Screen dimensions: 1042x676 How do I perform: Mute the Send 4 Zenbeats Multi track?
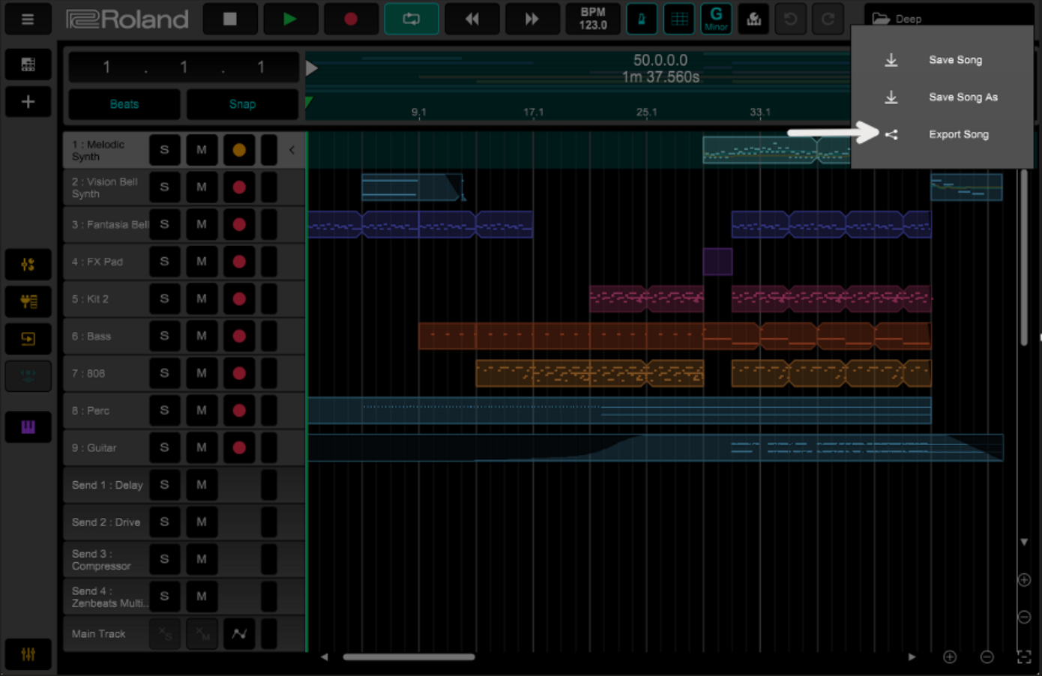(202, 597)
